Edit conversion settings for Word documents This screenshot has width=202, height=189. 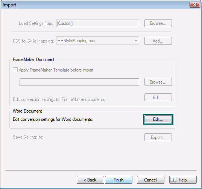[158, 119]
